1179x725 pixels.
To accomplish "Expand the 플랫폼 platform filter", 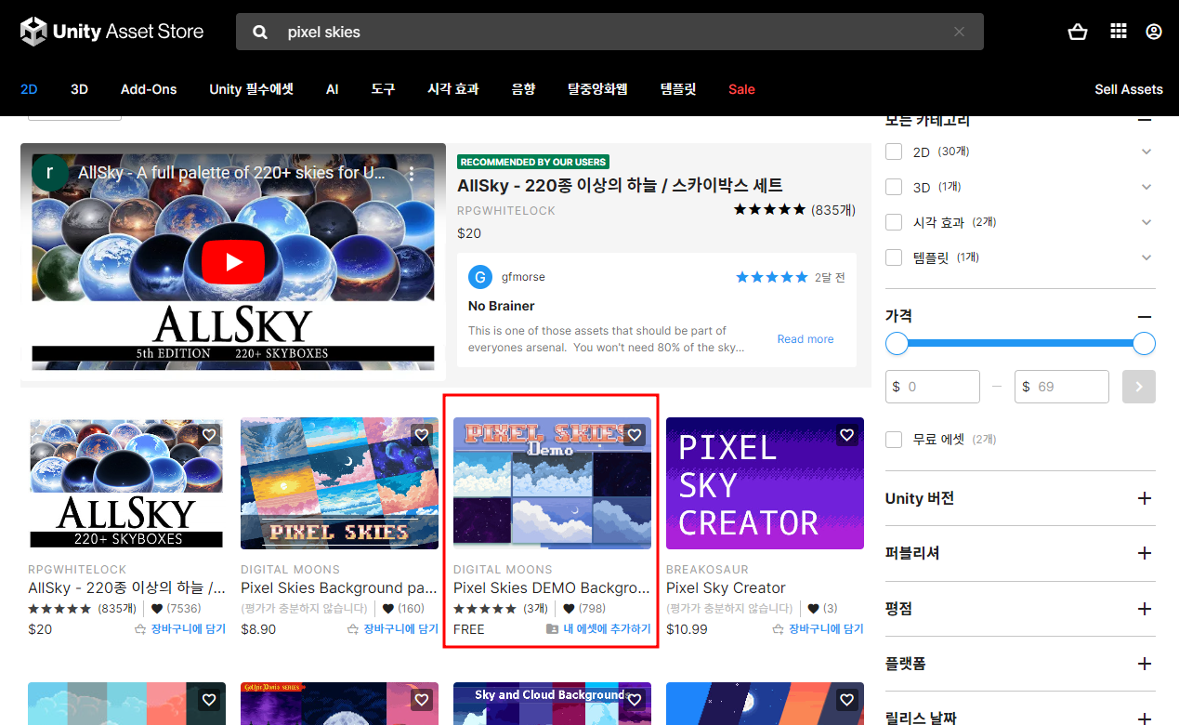I will coord(1145,664).
